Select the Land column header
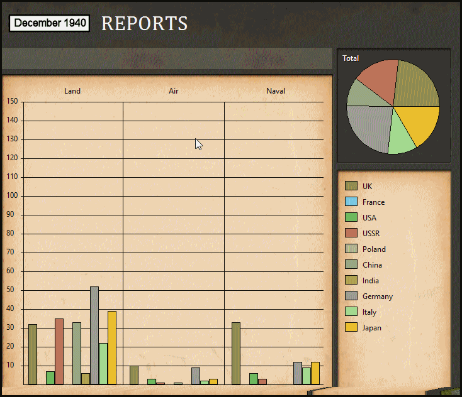Viewport: 462px width, 397px height. 72,91
